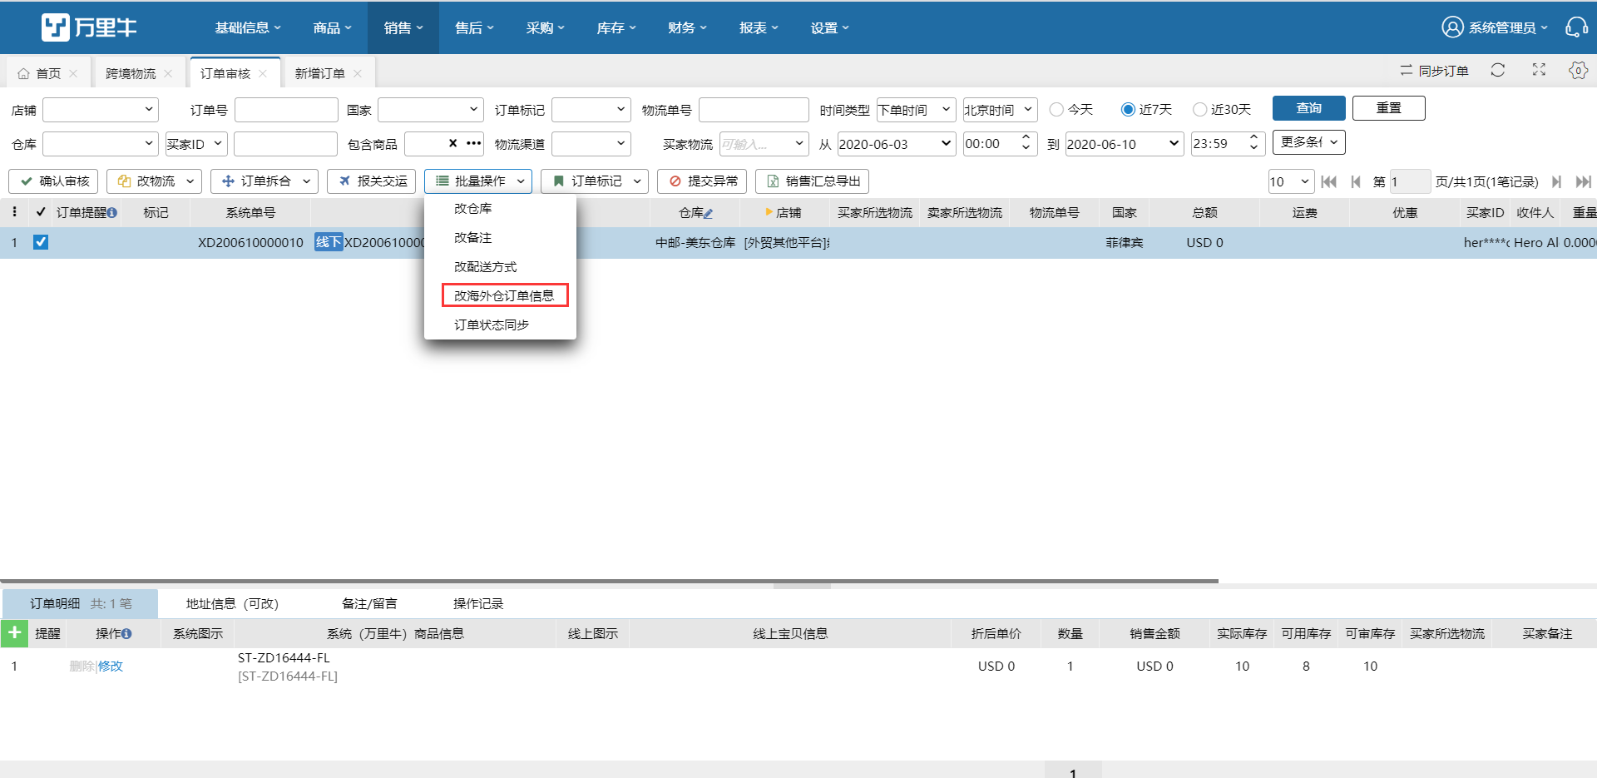Select the 今天 radio button

[1056, 109]
